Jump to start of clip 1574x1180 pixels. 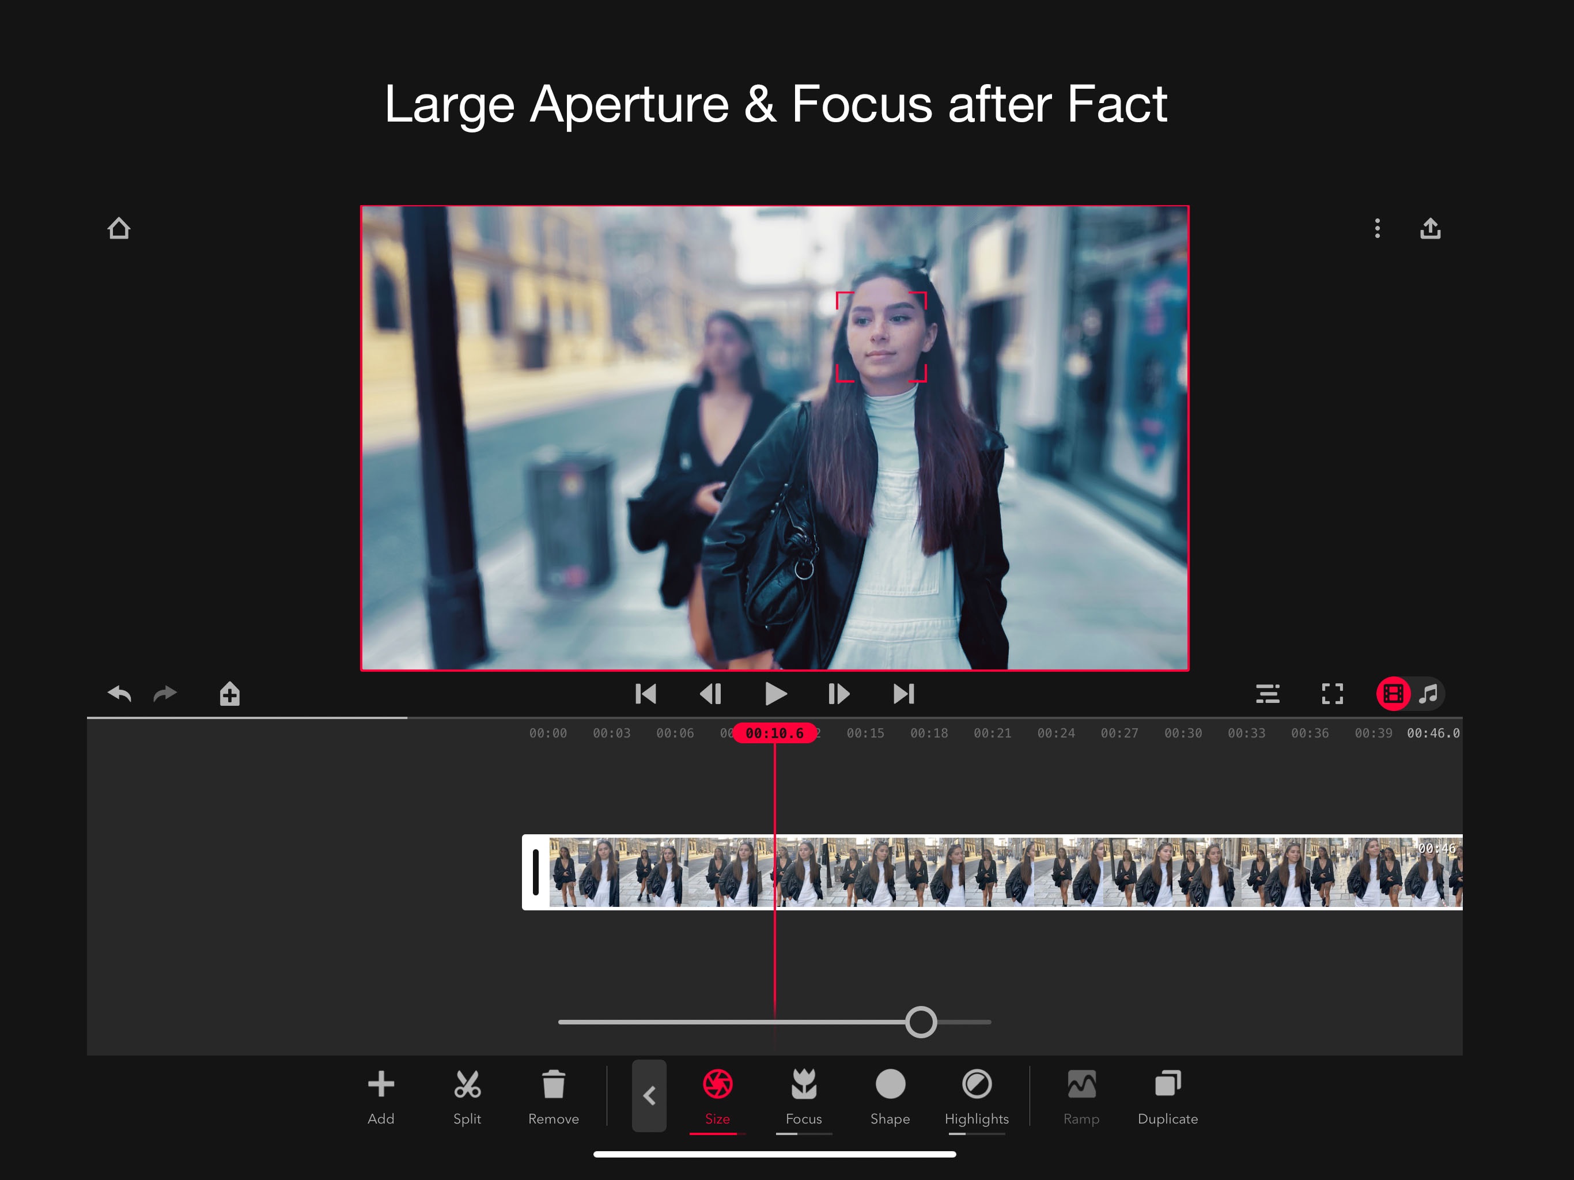coord(646,694)
